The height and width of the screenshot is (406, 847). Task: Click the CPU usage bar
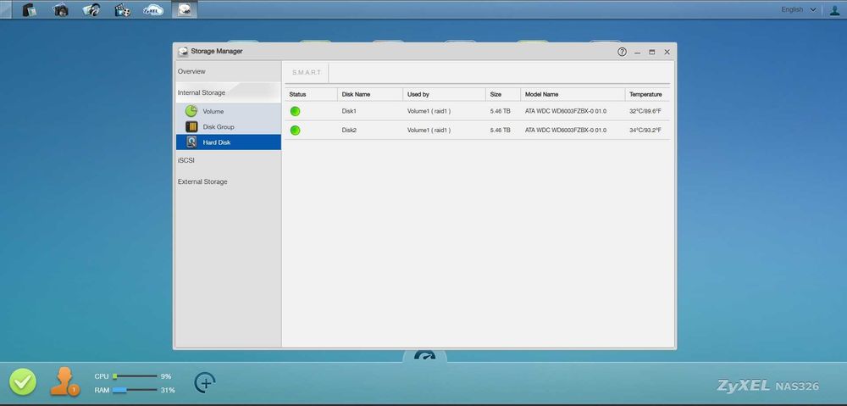(135, 376)
